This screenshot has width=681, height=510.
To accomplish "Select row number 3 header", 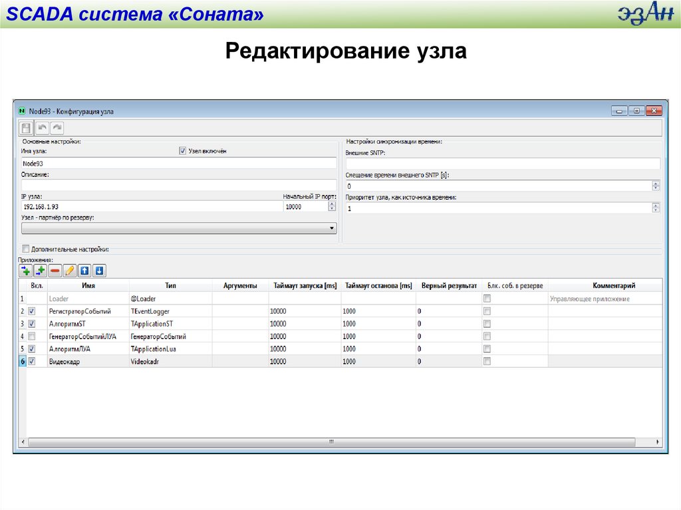I will coord(22,324).
